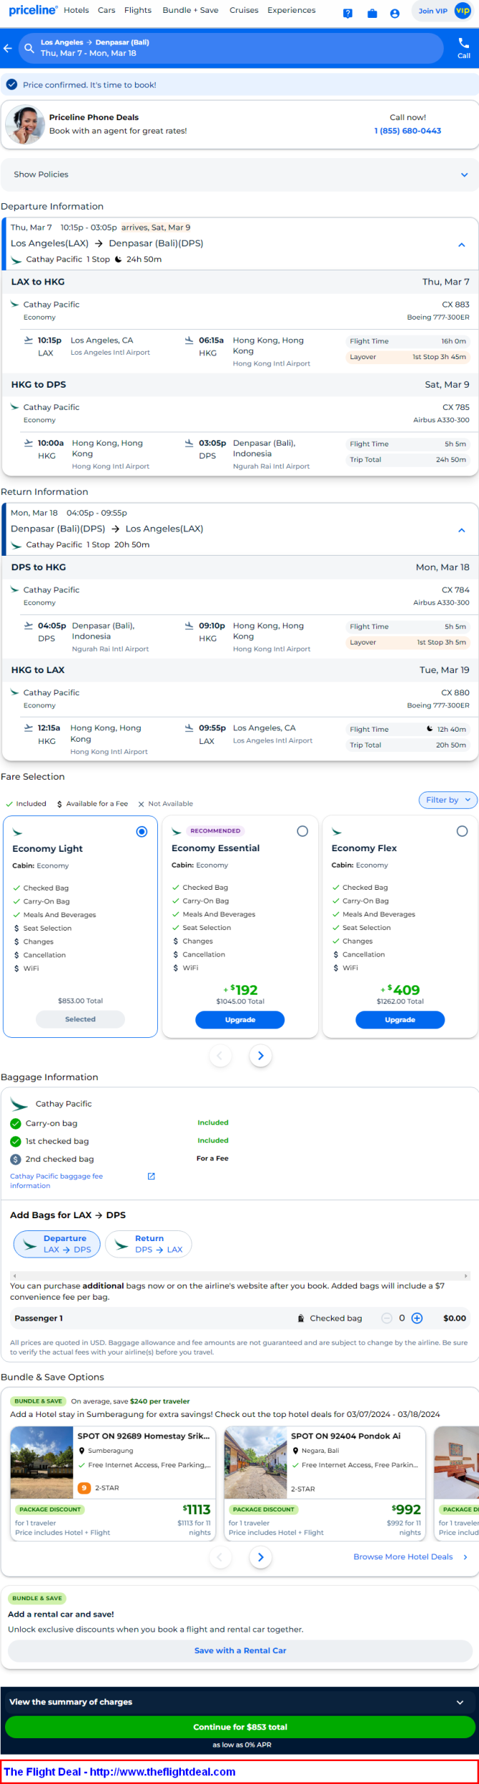Decrease checked bag count with minus

point(387,1318)
